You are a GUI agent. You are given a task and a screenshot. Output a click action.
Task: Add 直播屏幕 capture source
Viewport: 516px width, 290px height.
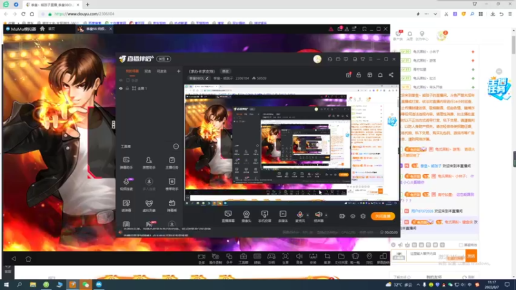(x=228, y=217)
